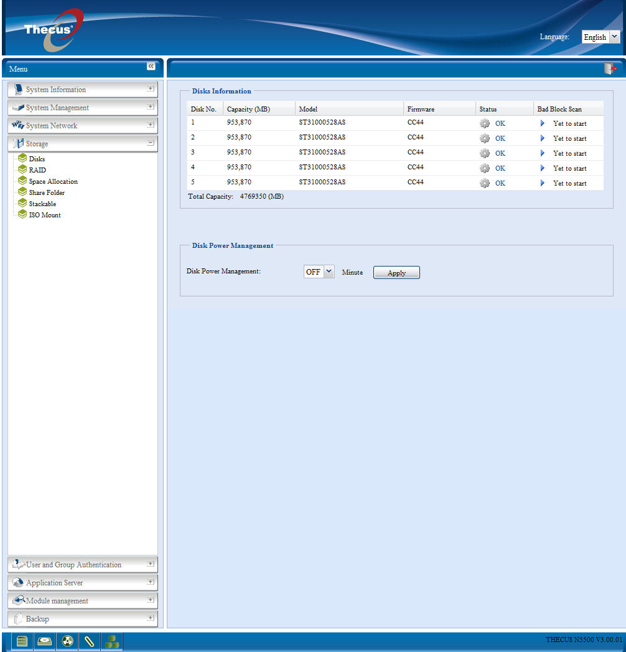Expand User and Group Authentication plus button
The image size is (626, 652).
pyautogui.click(x=151, y=564)
